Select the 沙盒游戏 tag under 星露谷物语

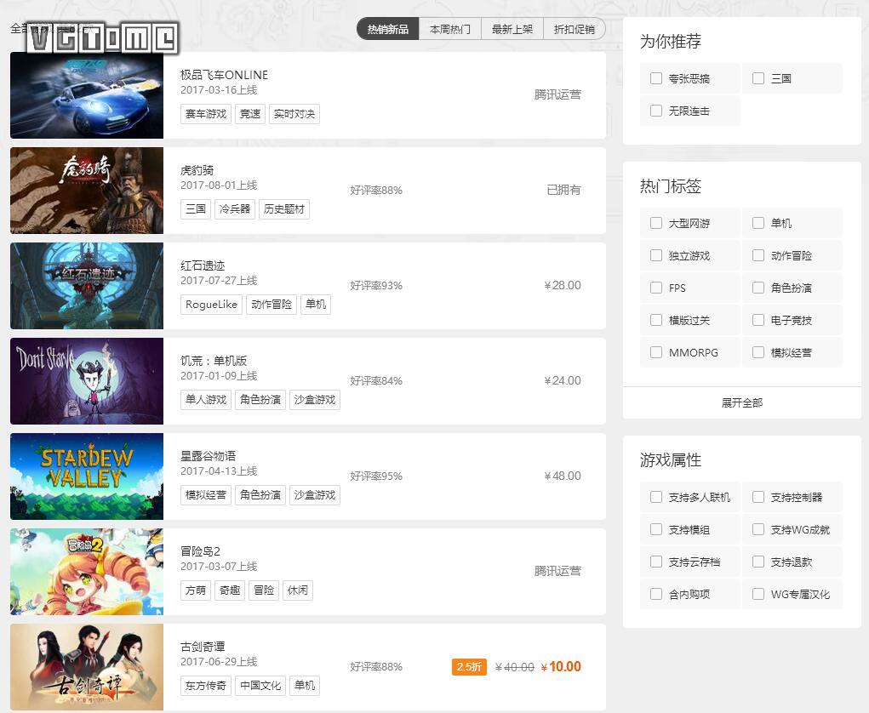[x=314, y=494]
